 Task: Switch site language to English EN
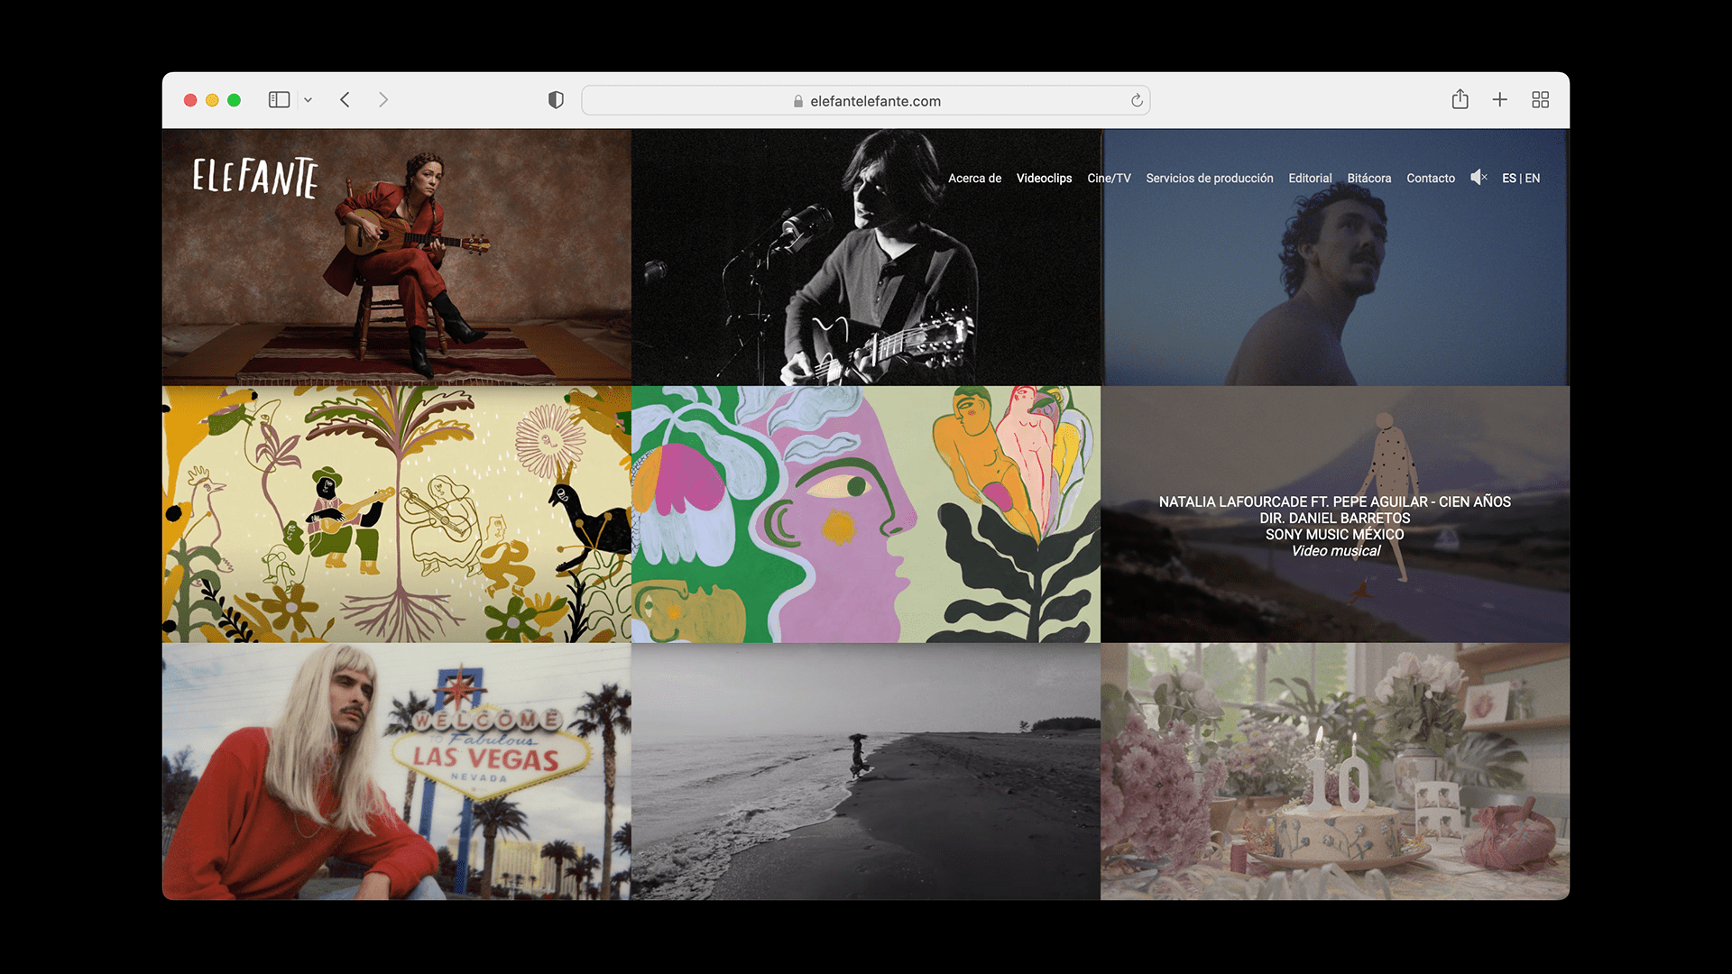tap(1532, 179)
